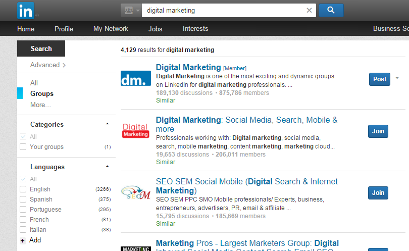Enable the English language filter
Viewport: 409px width, 251px height.
pyautogui.click(x=23, y=189)
